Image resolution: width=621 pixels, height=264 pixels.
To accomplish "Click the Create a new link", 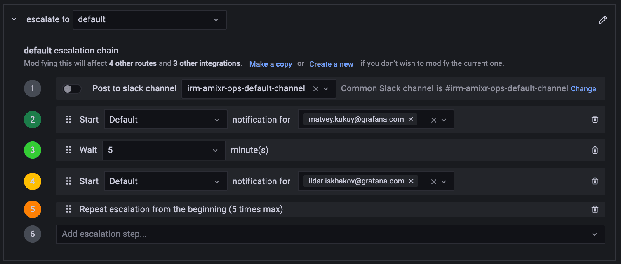I will click(x=331, y=64).
